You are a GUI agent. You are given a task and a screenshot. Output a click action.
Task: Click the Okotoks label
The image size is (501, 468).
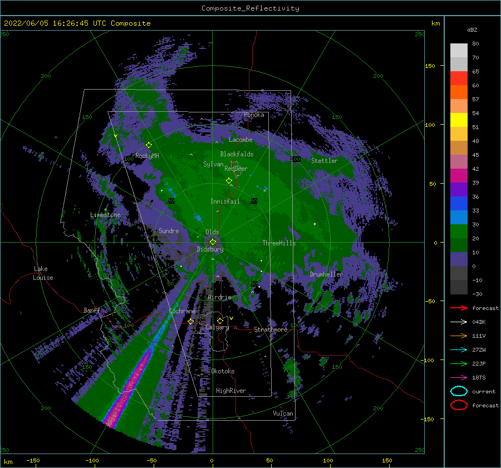coord(223,371)
